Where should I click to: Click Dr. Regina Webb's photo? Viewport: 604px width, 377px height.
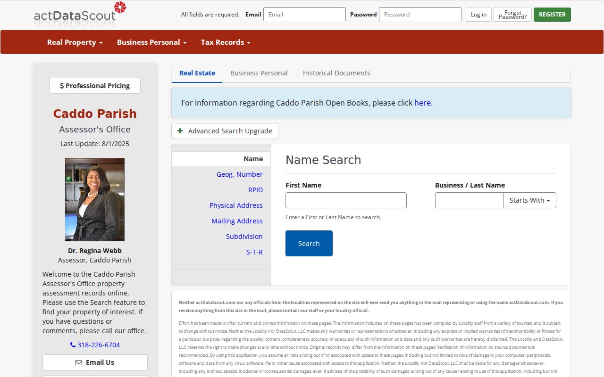pos(95,199)
